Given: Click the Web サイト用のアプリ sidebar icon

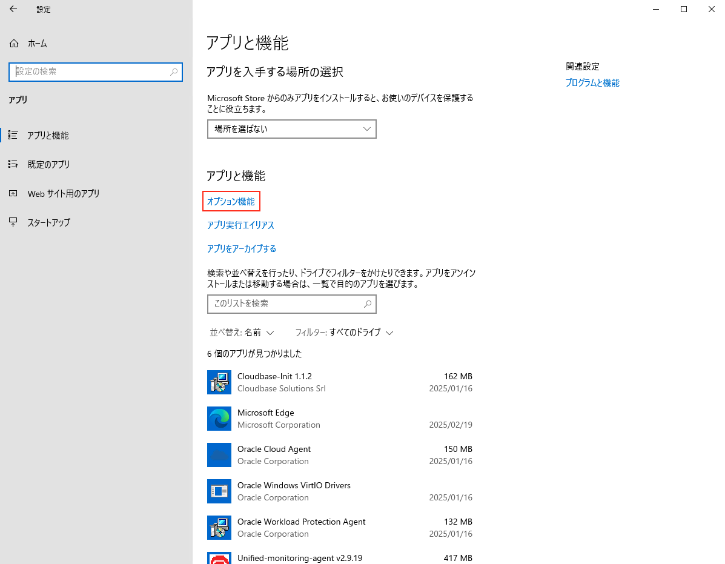Looking at the screenshot, I should click(x=13, y=193).
